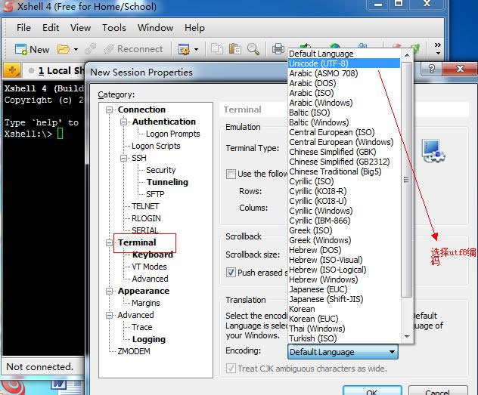Select Terminal in the Category tree
Screen dimensions: 478x395
point(137,242)
